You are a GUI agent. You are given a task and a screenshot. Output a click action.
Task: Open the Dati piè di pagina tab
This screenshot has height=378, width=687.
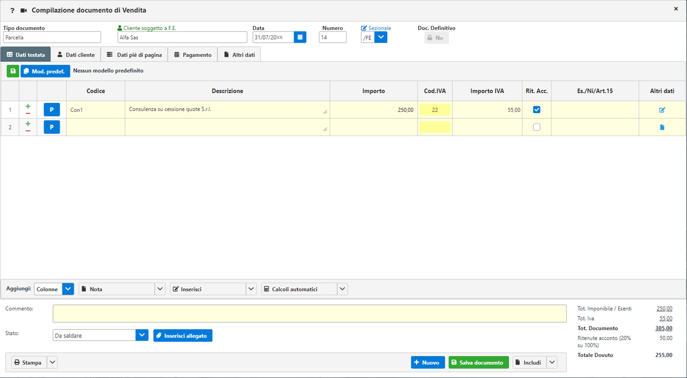pyautogui.click(x=134, y=55)
